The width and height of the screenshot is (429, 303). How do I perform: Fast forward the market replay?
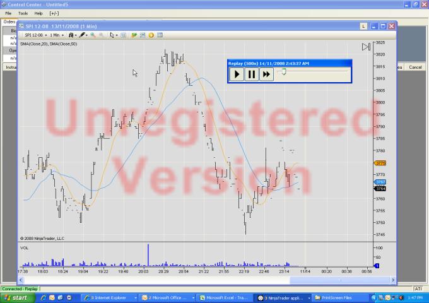266,74
